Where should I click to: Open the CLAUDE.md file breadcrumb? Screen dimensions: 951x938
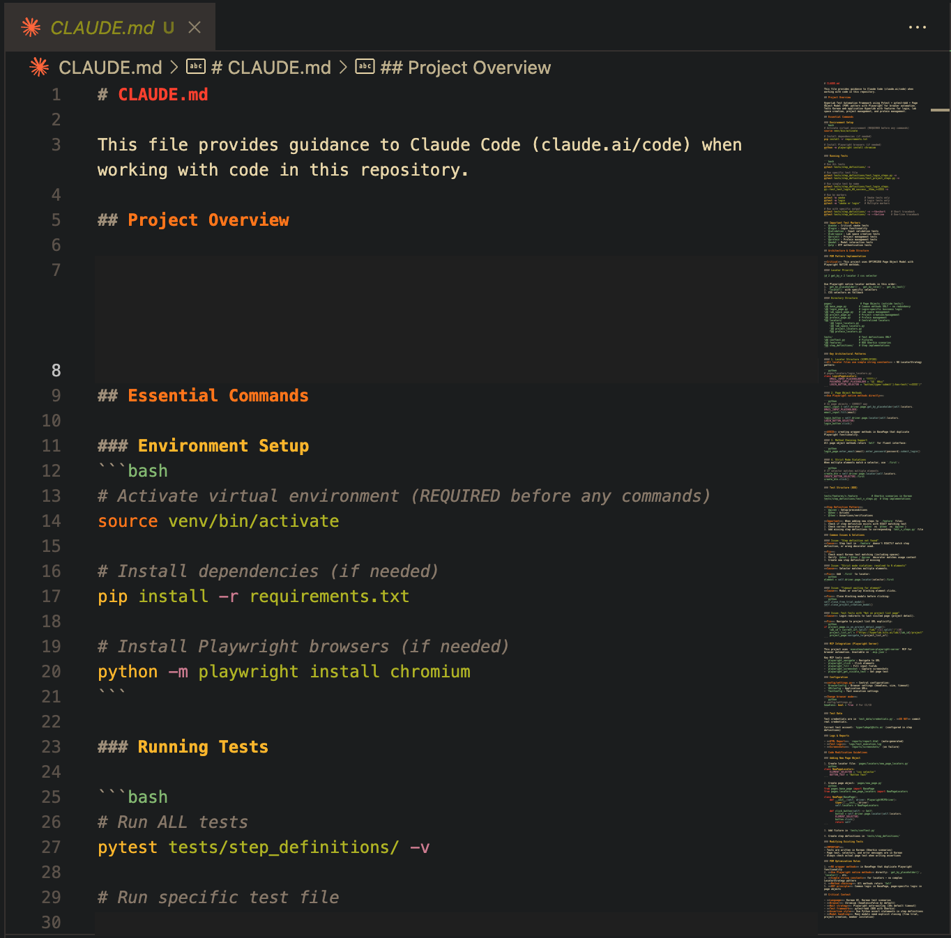(110, 68)
